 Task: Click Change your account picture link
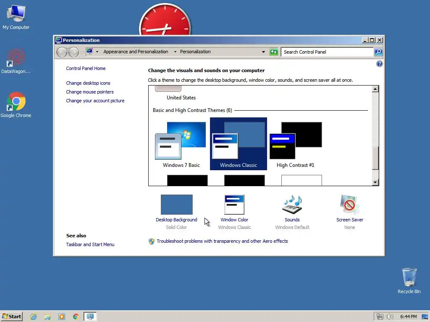pos(95,101)
